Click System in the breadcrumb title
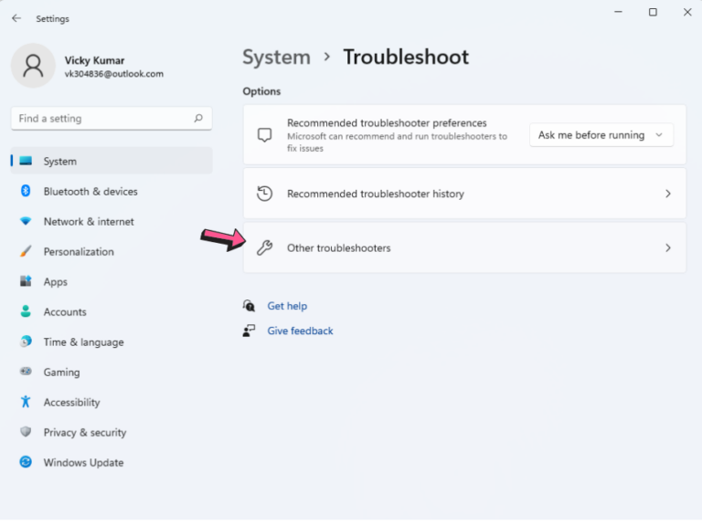The height and width of the screenshot is (525, 702). pos(275,57)
